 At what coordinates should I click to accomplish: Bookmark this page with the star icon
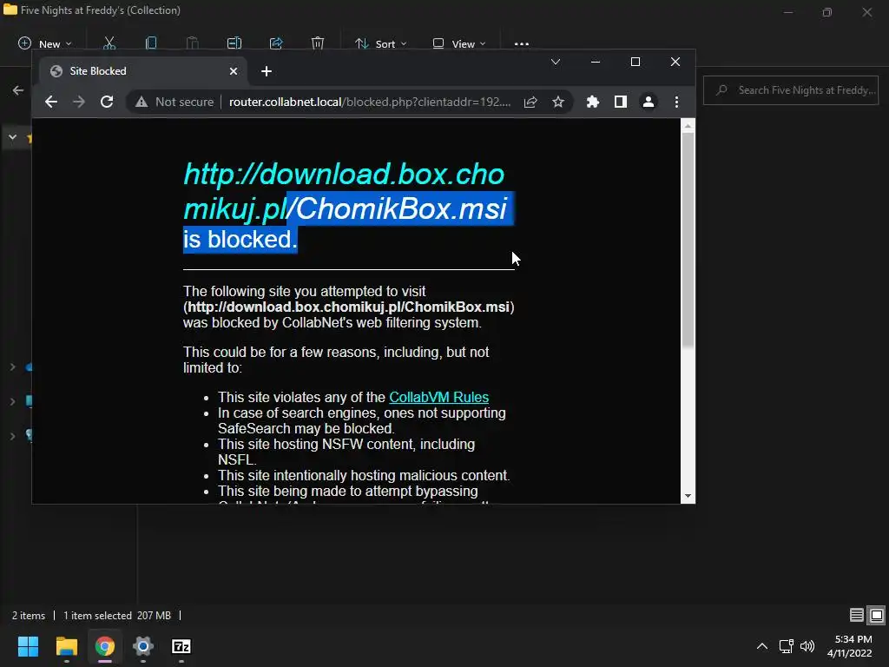(558, 102)
